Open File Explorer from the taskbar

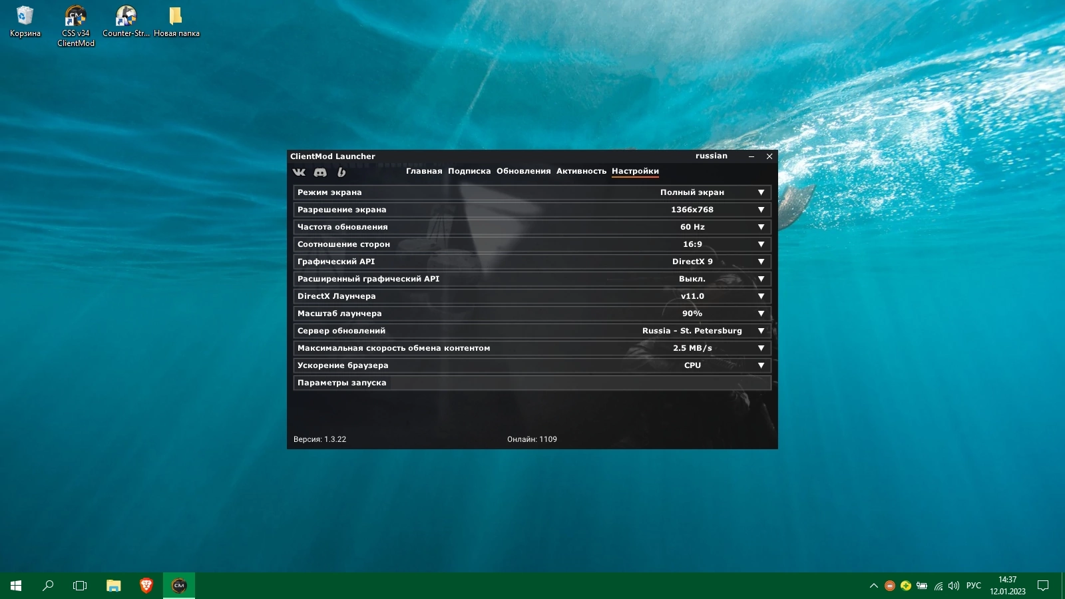point(114,586)
